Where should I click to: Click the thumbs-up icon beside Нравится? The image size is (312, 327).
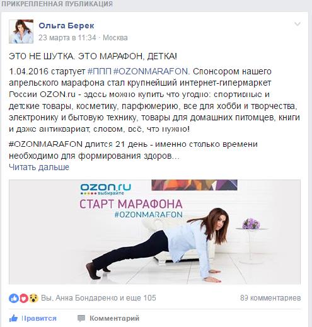point(13,318)
